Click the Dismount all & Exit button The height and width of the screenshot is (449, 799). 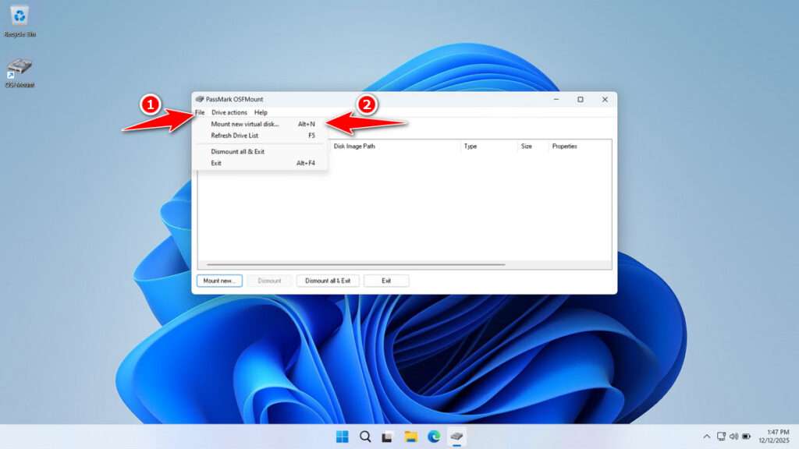pyautogui.click(x=328, y=281)
